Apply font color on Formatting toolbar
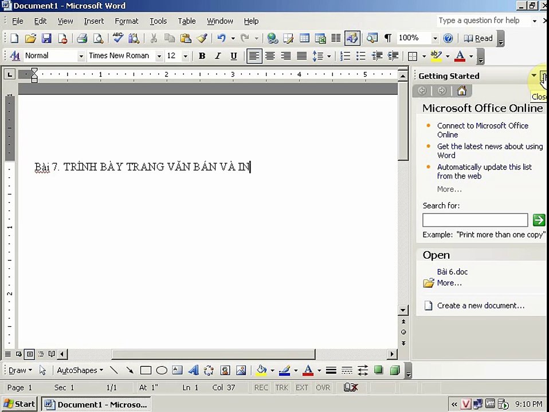549x412 pixels. tap(460, 56)
